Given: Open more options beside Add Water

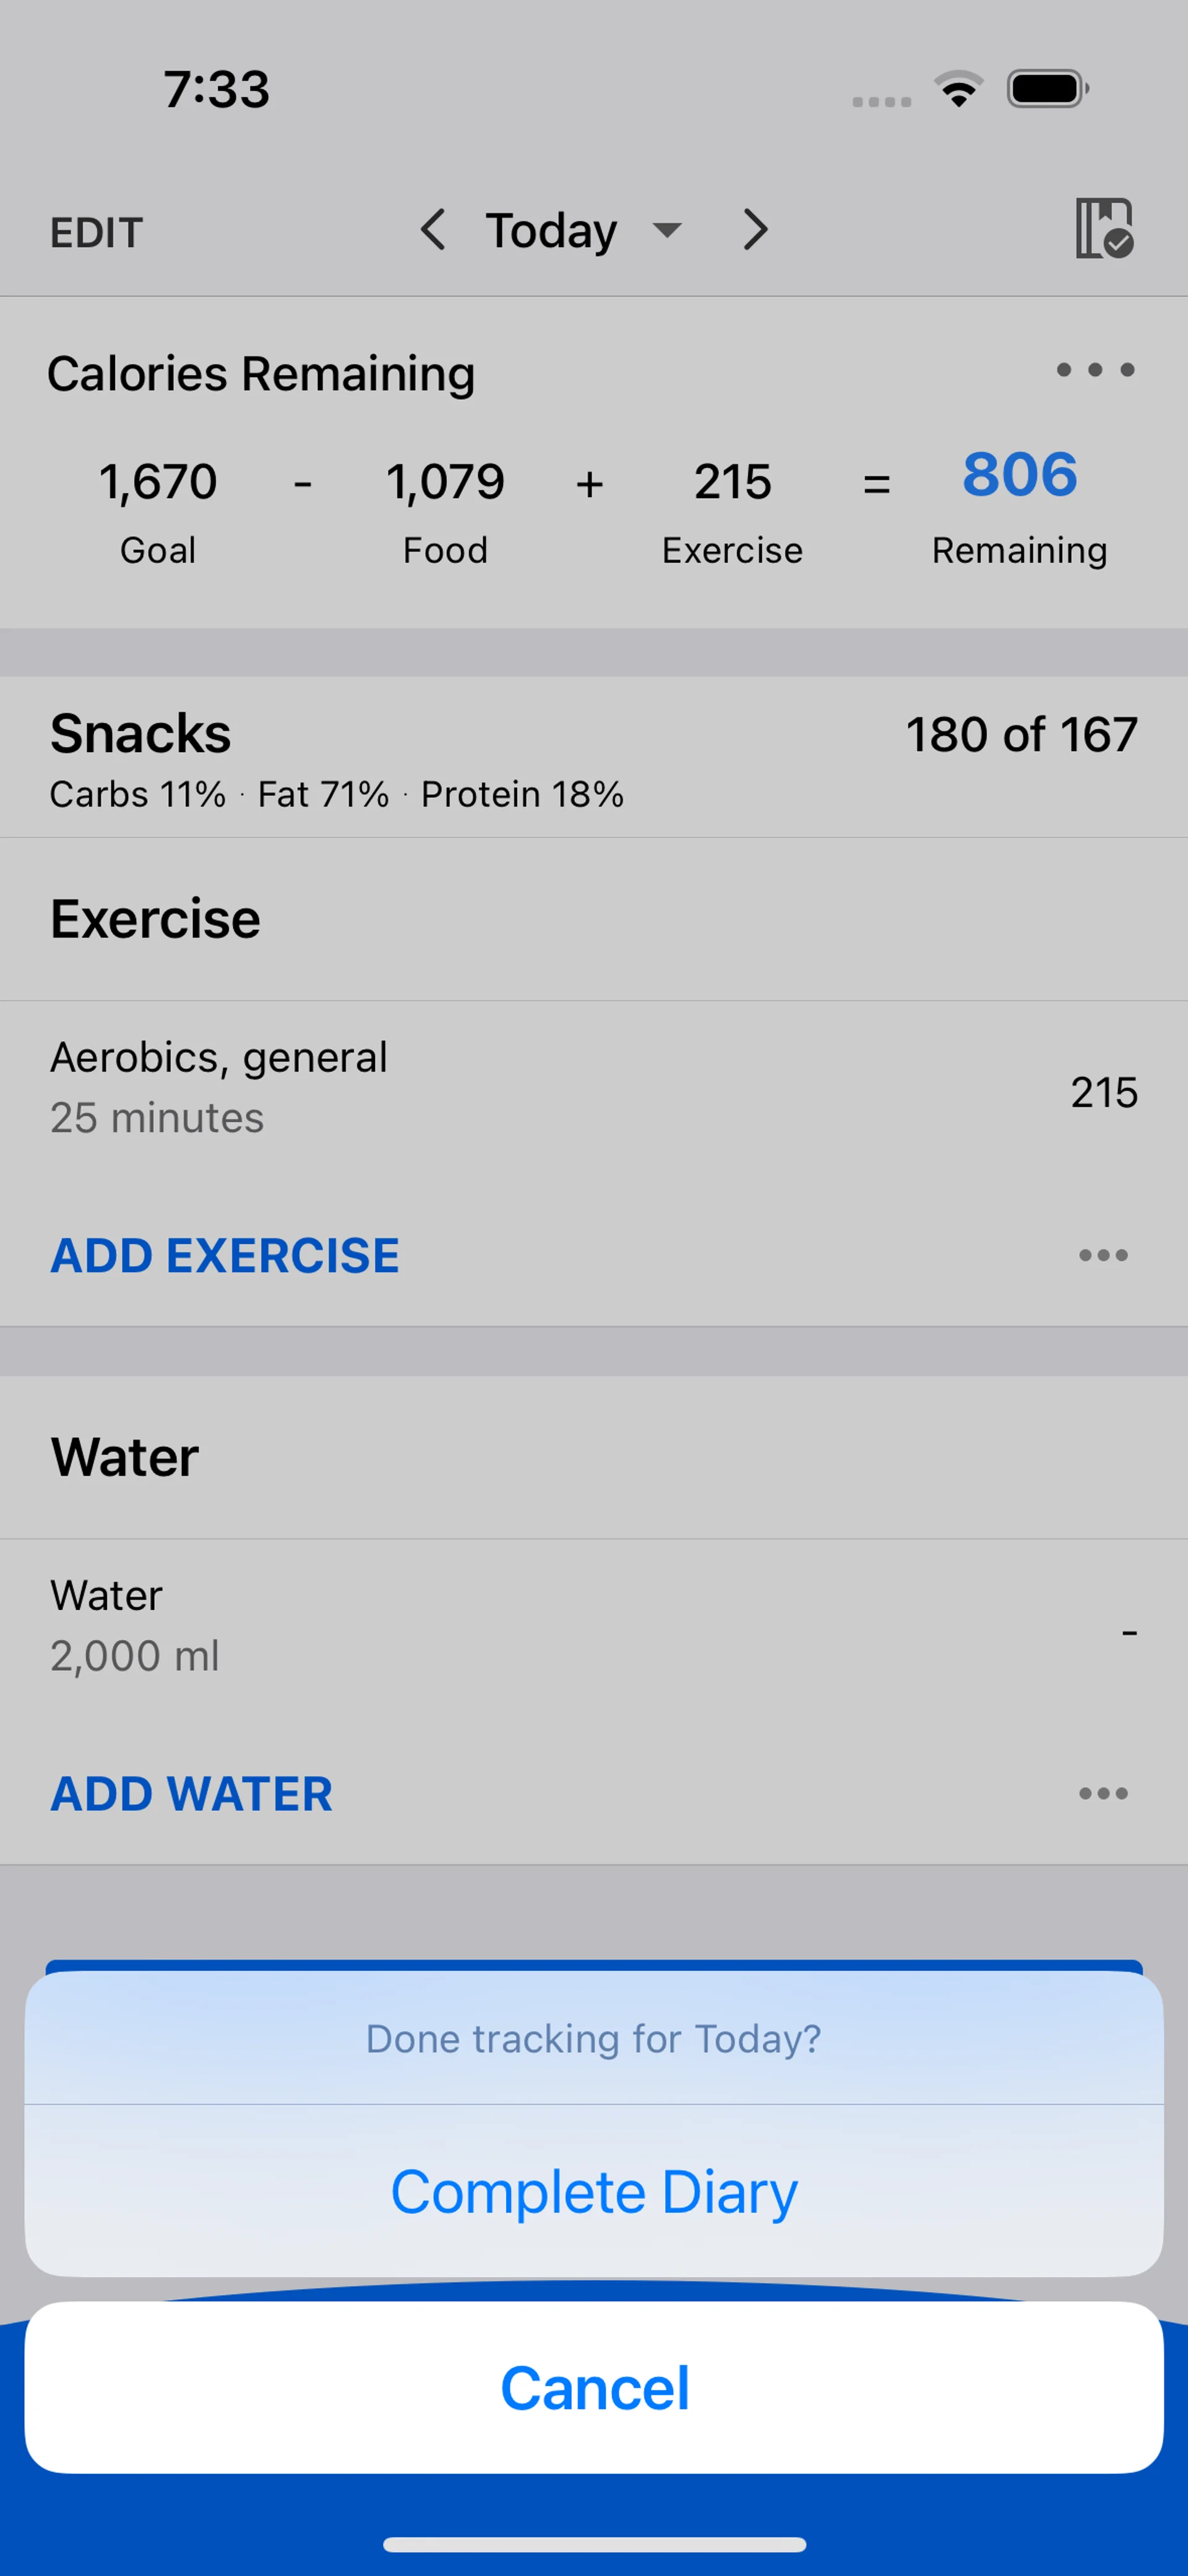Looking at the screenshot, I should [x=1103, y=1794].
